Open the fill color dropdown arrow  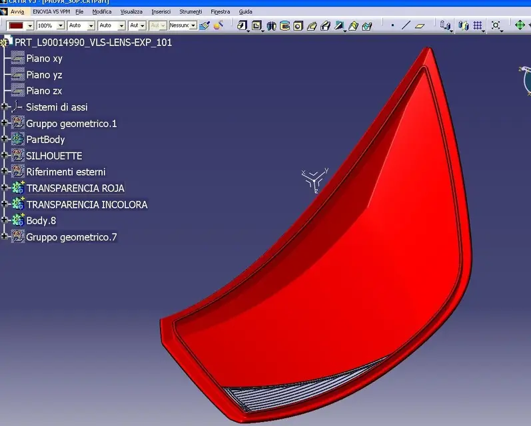[x=30, y=25]
